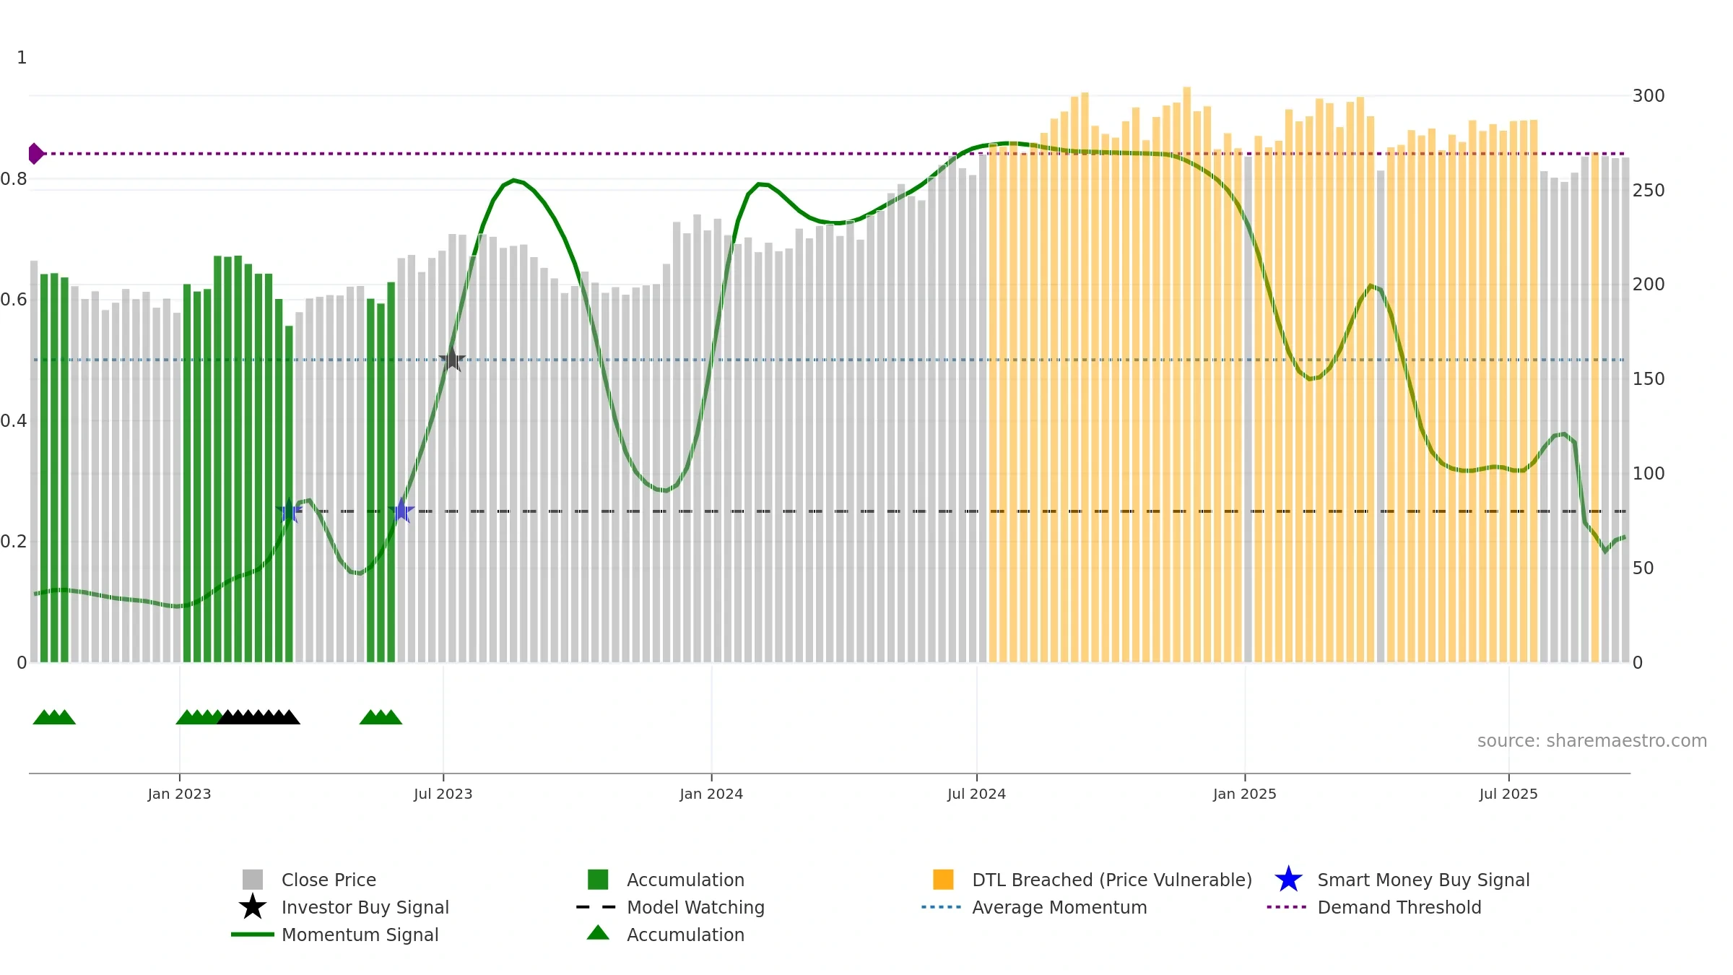Click the source: sharemaestro.com text
The width and height of the screenshot is (1733, 975).
tap(1591, 740)
